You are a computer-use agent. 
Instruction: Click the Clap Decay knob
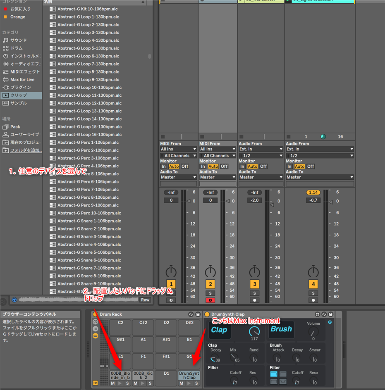tap(215, 359)
